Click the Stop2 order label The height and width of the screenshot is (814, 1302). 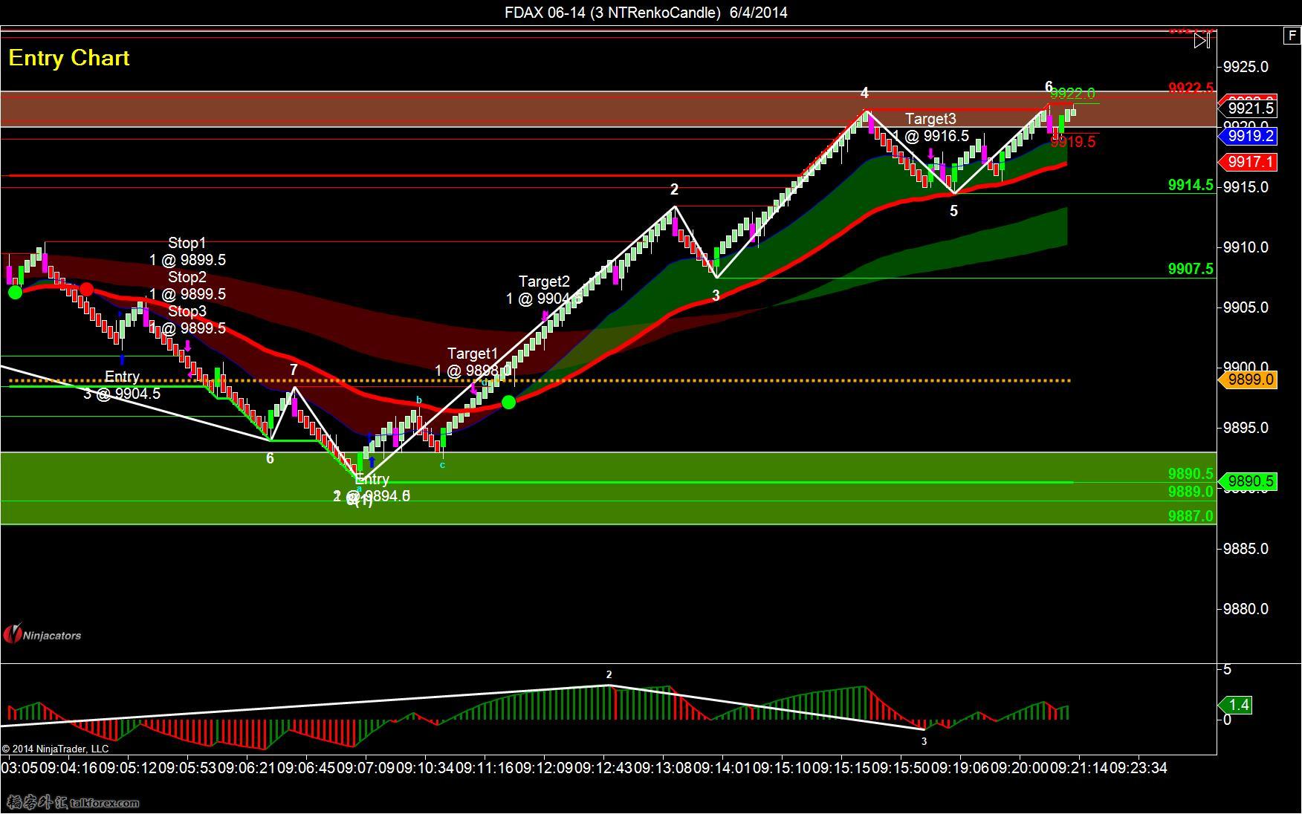pos(187,285)
